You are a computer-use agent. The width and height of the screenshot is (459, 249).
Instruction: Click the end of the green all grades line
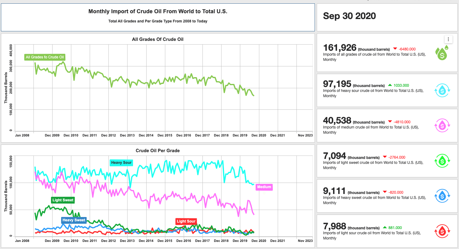[x=254, y=96]
